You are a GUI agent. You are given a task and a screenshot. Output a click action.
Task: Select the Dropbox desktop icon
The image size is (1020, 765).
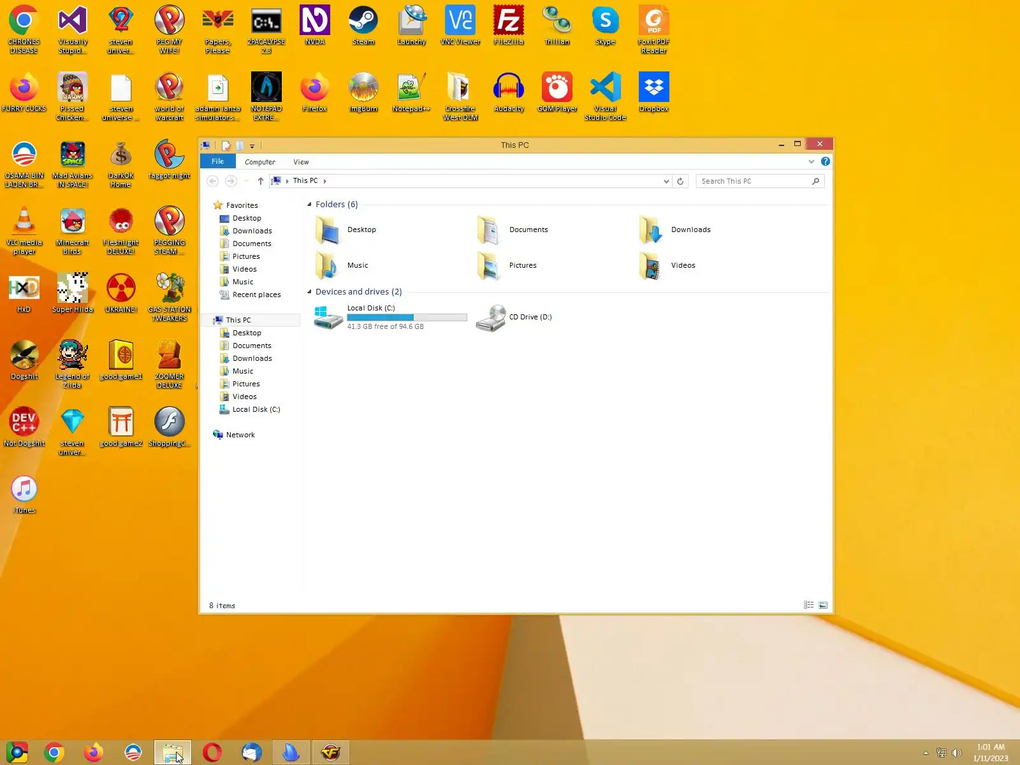654,92
